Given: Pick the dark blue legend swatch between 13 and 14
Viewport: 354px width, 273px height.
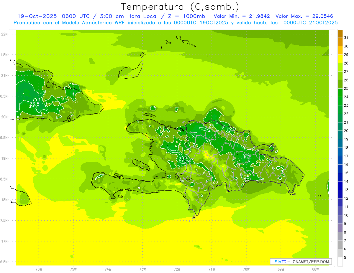Looking at the screenshot, I should pyautogui.click(x=340, y=186).
